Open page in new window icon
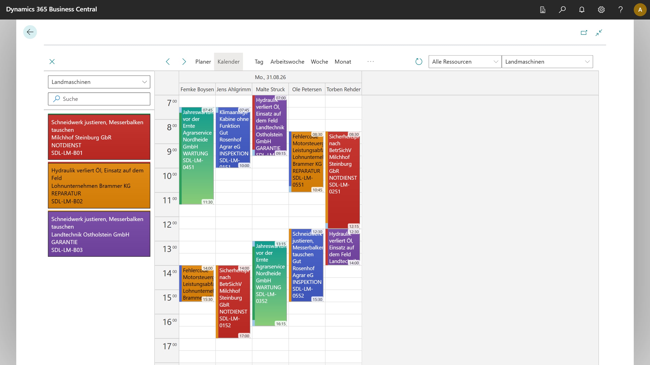650x365 pixels. click(x=584, y=32)
